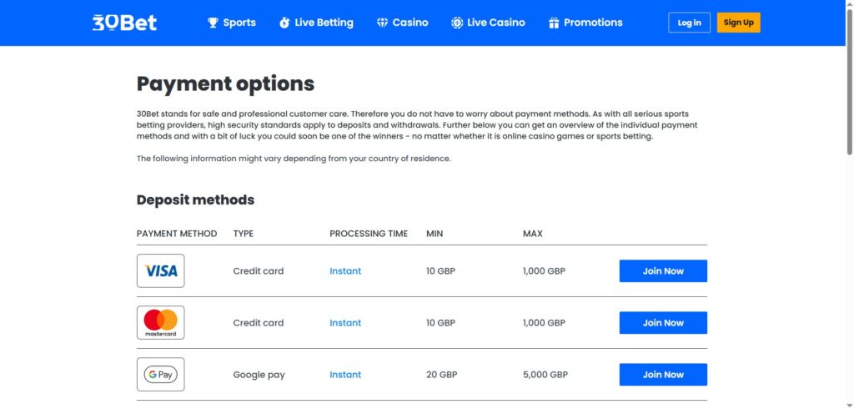Open the Sports menu item
Viewport: 854px width, 409px height.
click(x=239, y=23)
